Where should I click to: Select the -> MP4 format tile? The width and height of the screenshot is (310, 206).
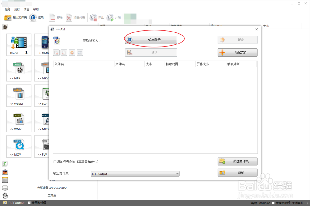[x=19, y=70]
